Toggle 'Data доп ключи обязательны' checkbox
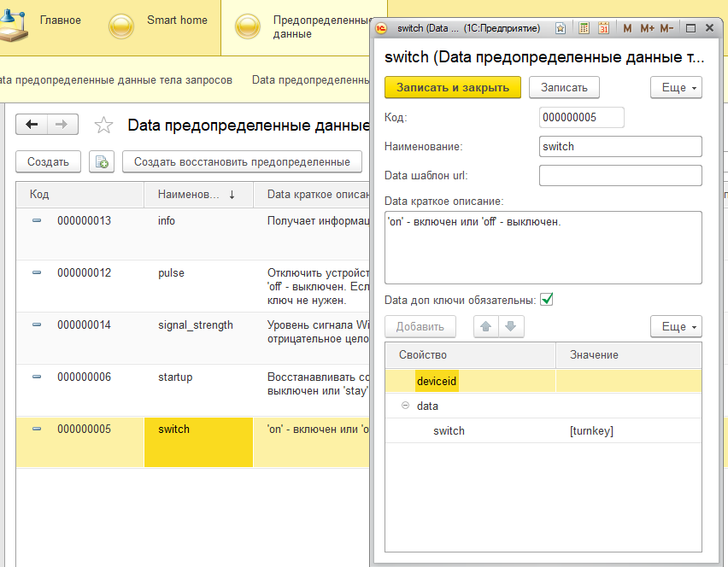This screenshot has height=567, width=728. (547, 299)
